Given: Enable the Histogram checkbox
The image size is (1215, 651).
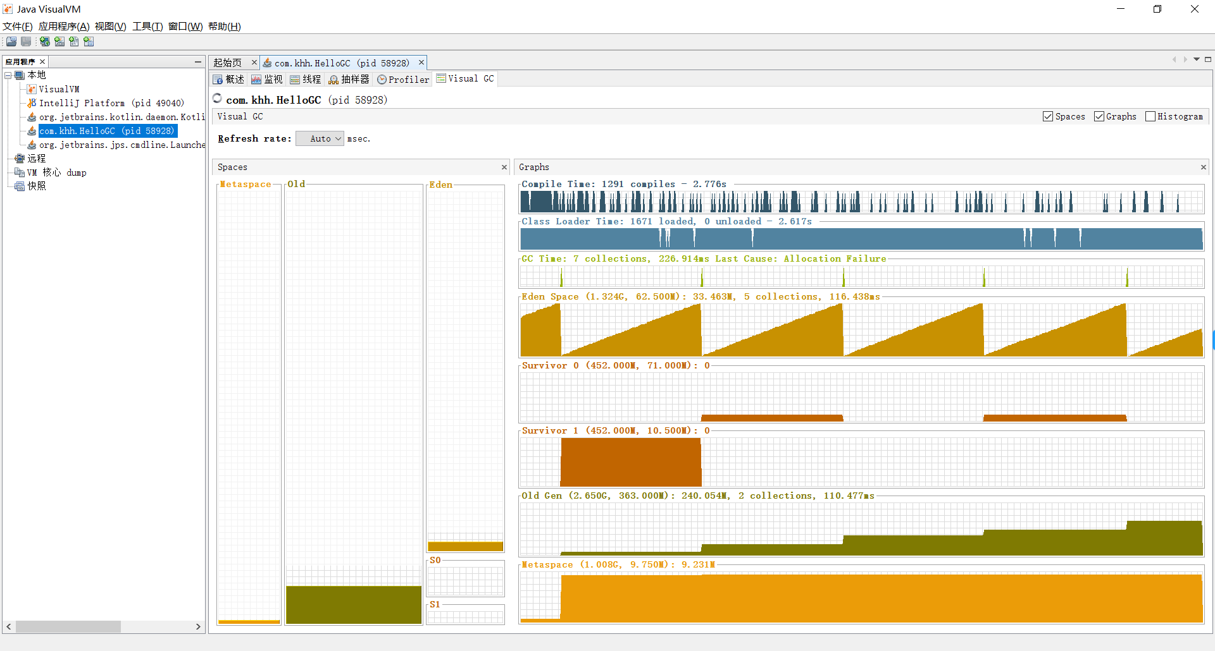Looking at the screenshot, I should 1150,116.
